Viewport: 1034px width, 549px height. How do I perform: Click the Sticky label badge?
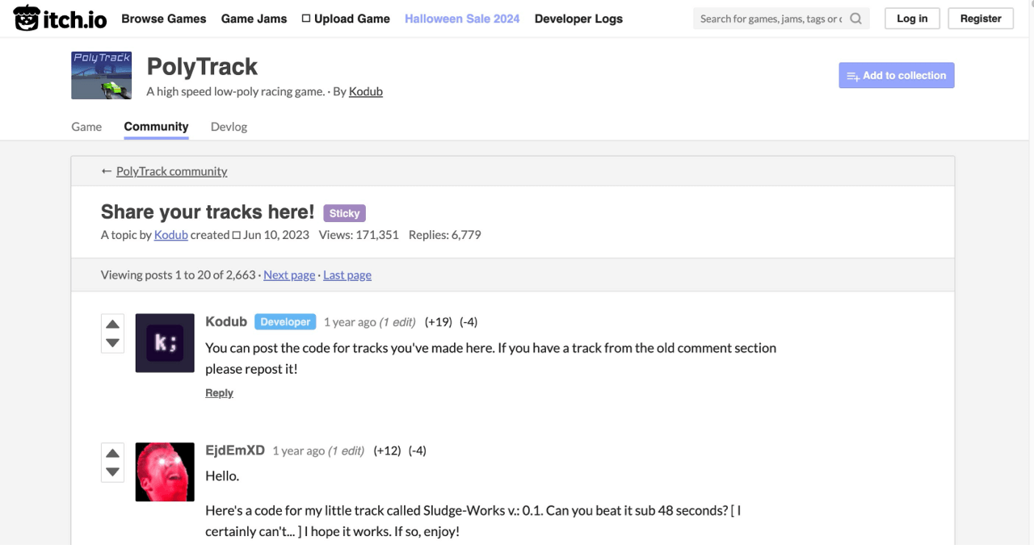pos(344,213)
